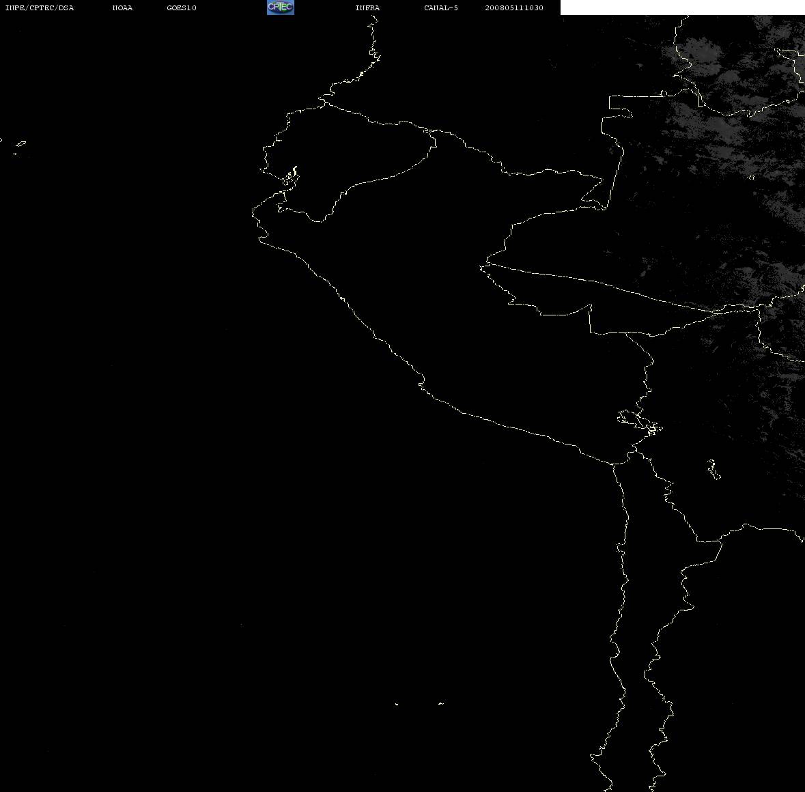Click the INFRA channel type label
The image size is (805, 792).
[367, 8]
